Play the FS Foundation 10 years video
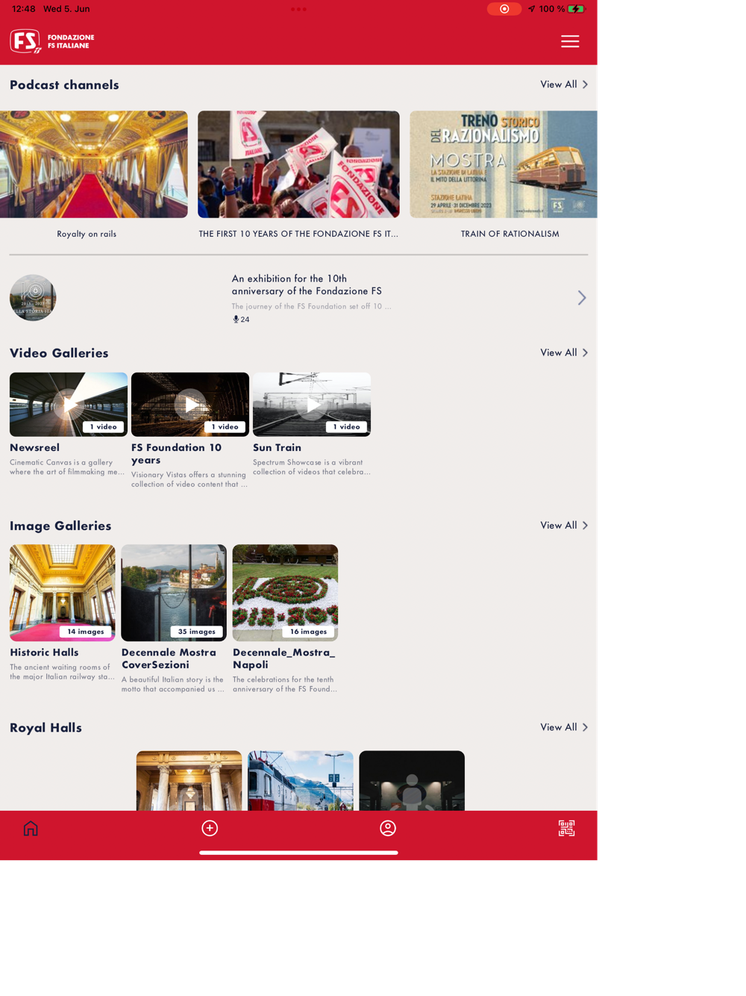The width and height of the screenshot is (746, 996). point(190,405)
